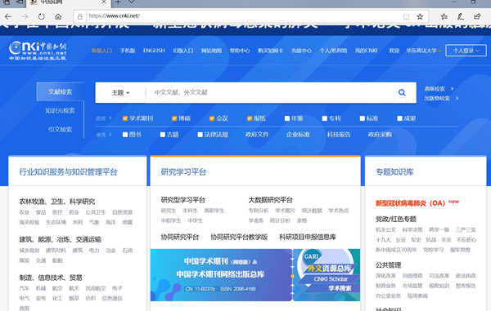Switch to the 引文检索 tab
491x311 pixels.
[60, 129]
